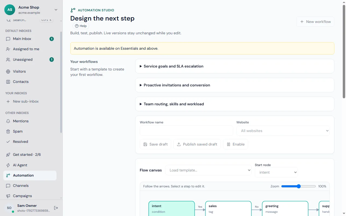346x216 pixels.
Task: Click the Workflow name input field
Action: click(186, 131)
